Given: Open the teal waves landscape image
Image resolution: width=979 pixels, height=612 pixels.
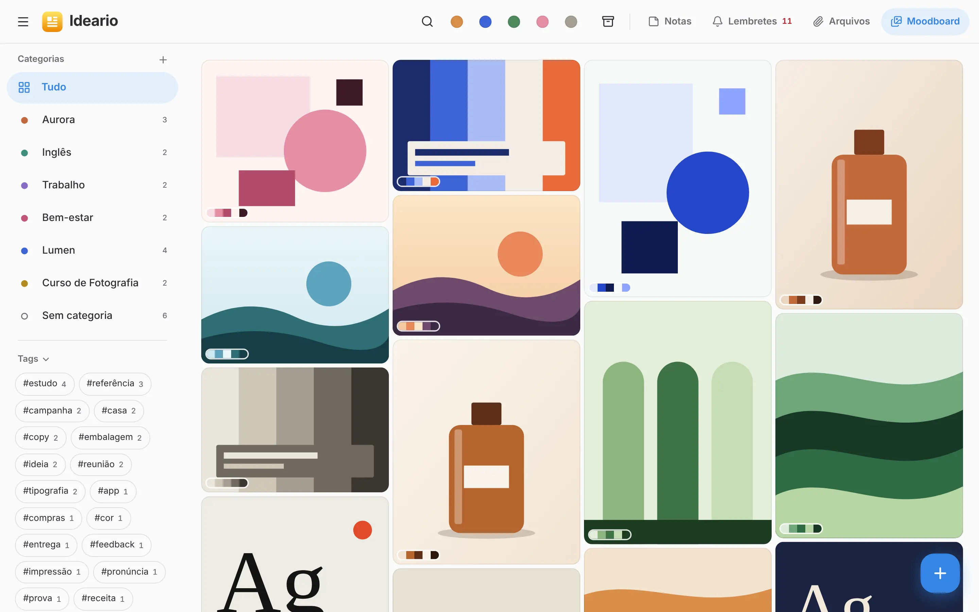Looking at the screenshot, I should coord(295,295).
